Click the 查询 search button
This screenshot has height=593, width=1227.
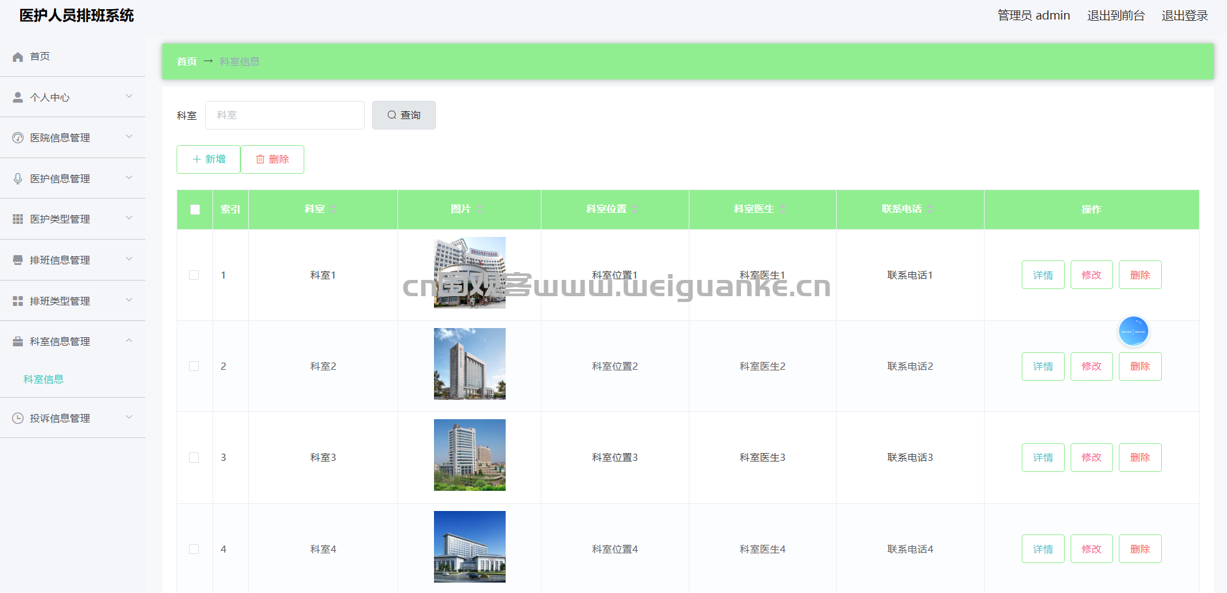[404, 115]
